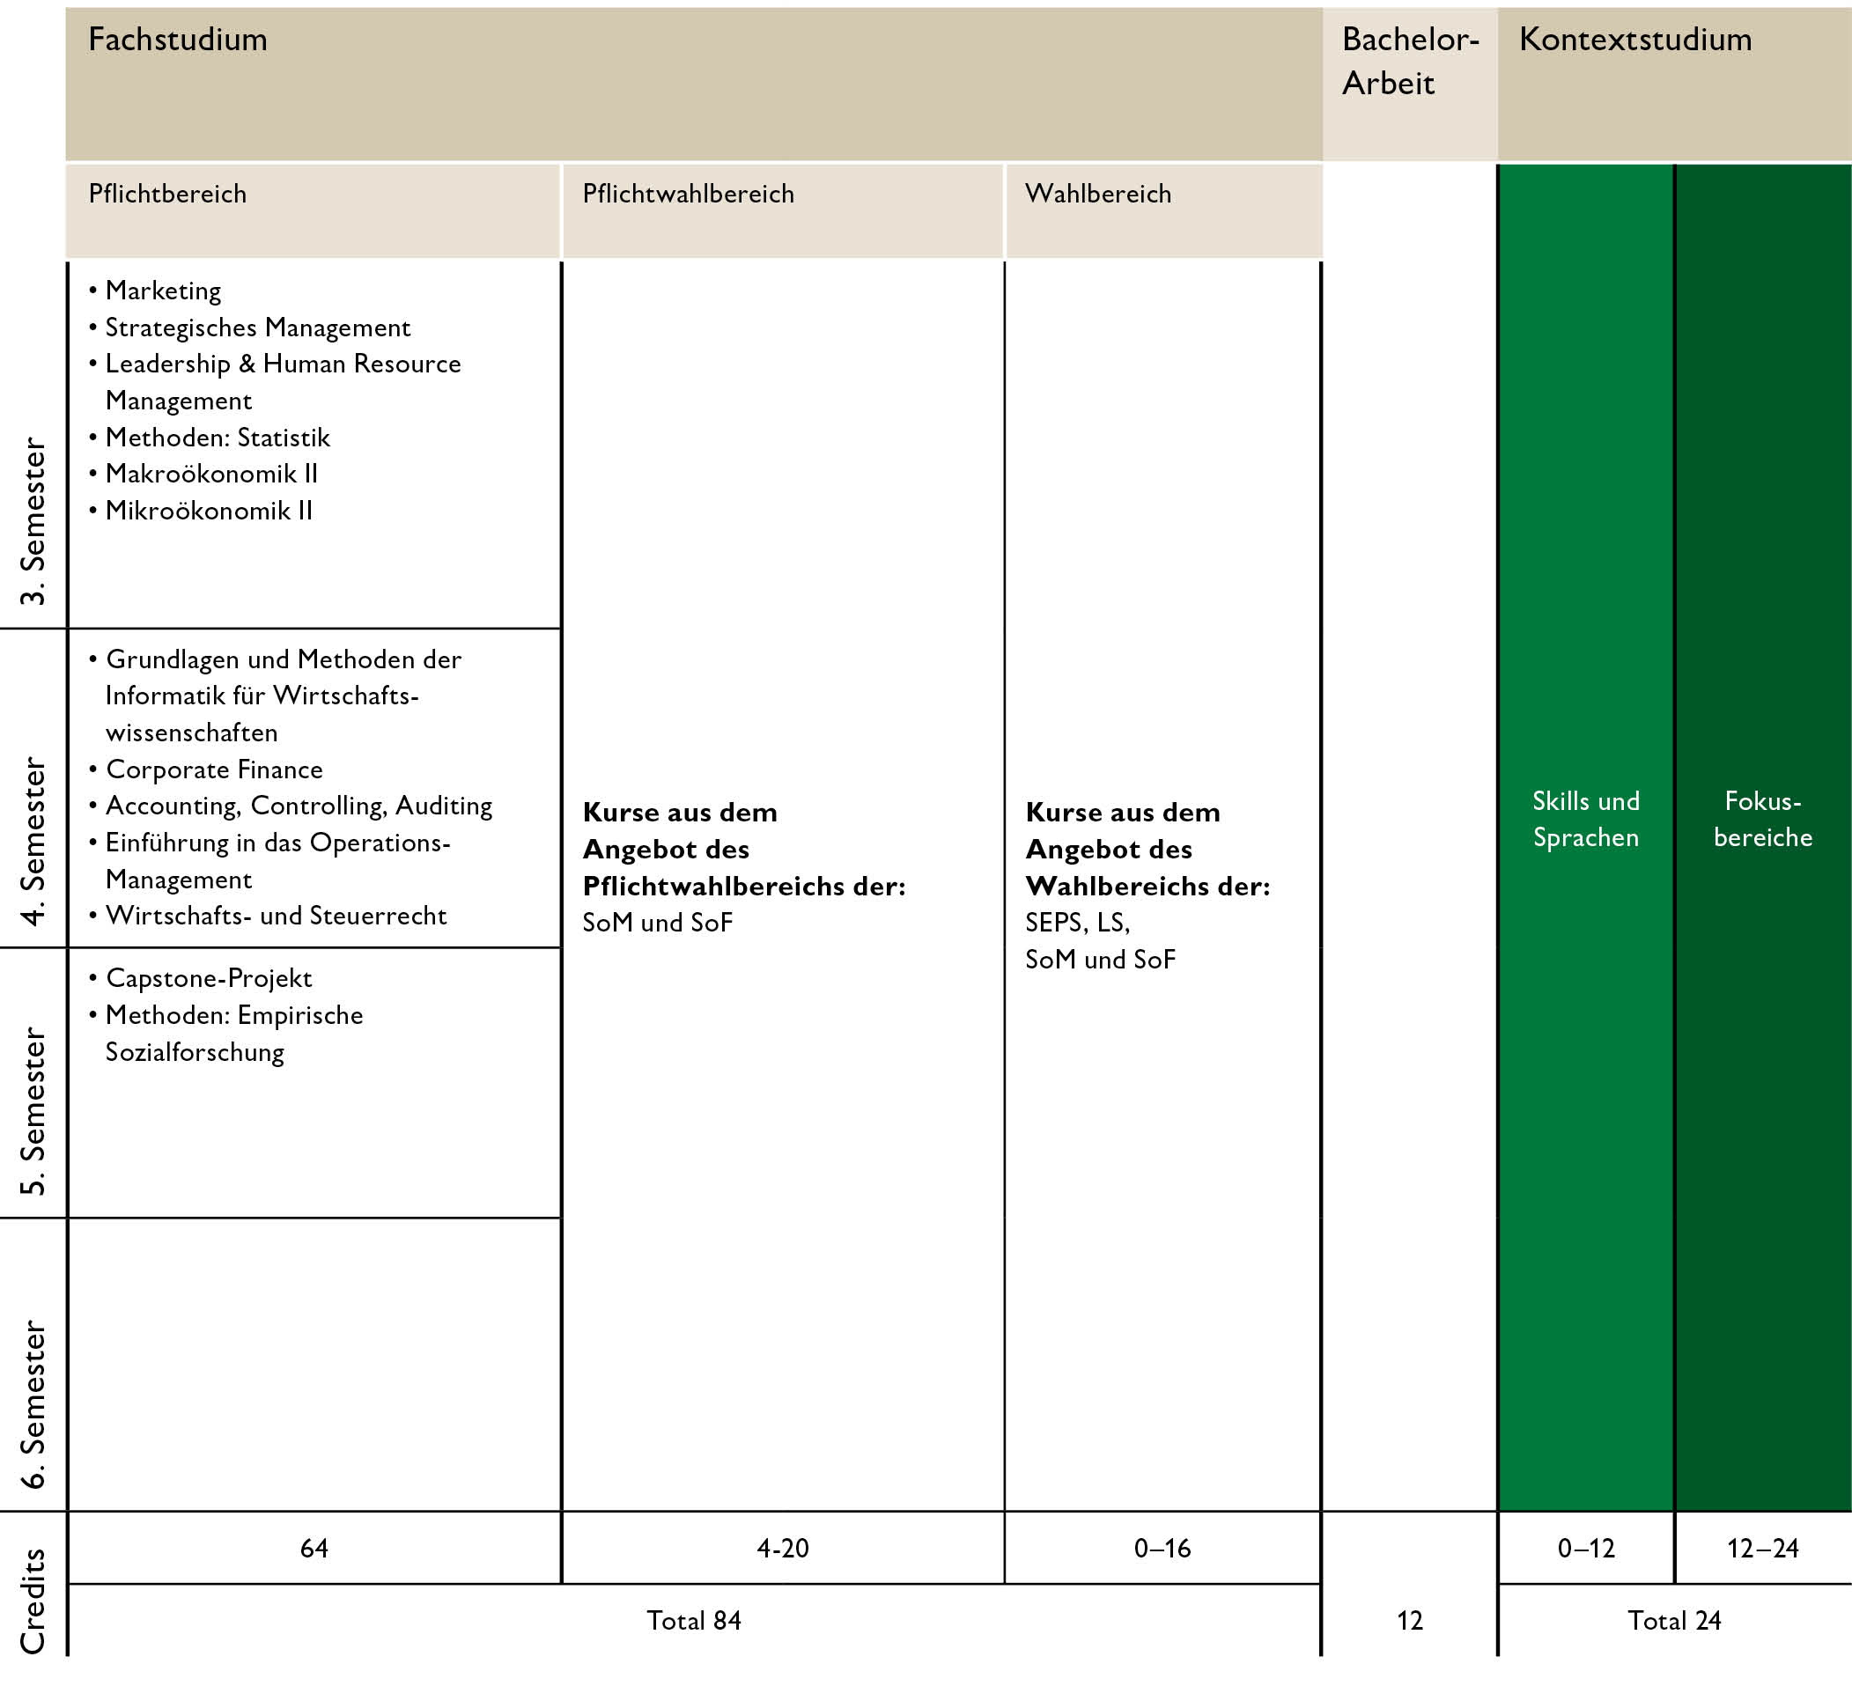Click Kurse aus dem Pflichtwahlbereichs text
The height and width of the screenshot is (1686, 1852).
[744, 850]
